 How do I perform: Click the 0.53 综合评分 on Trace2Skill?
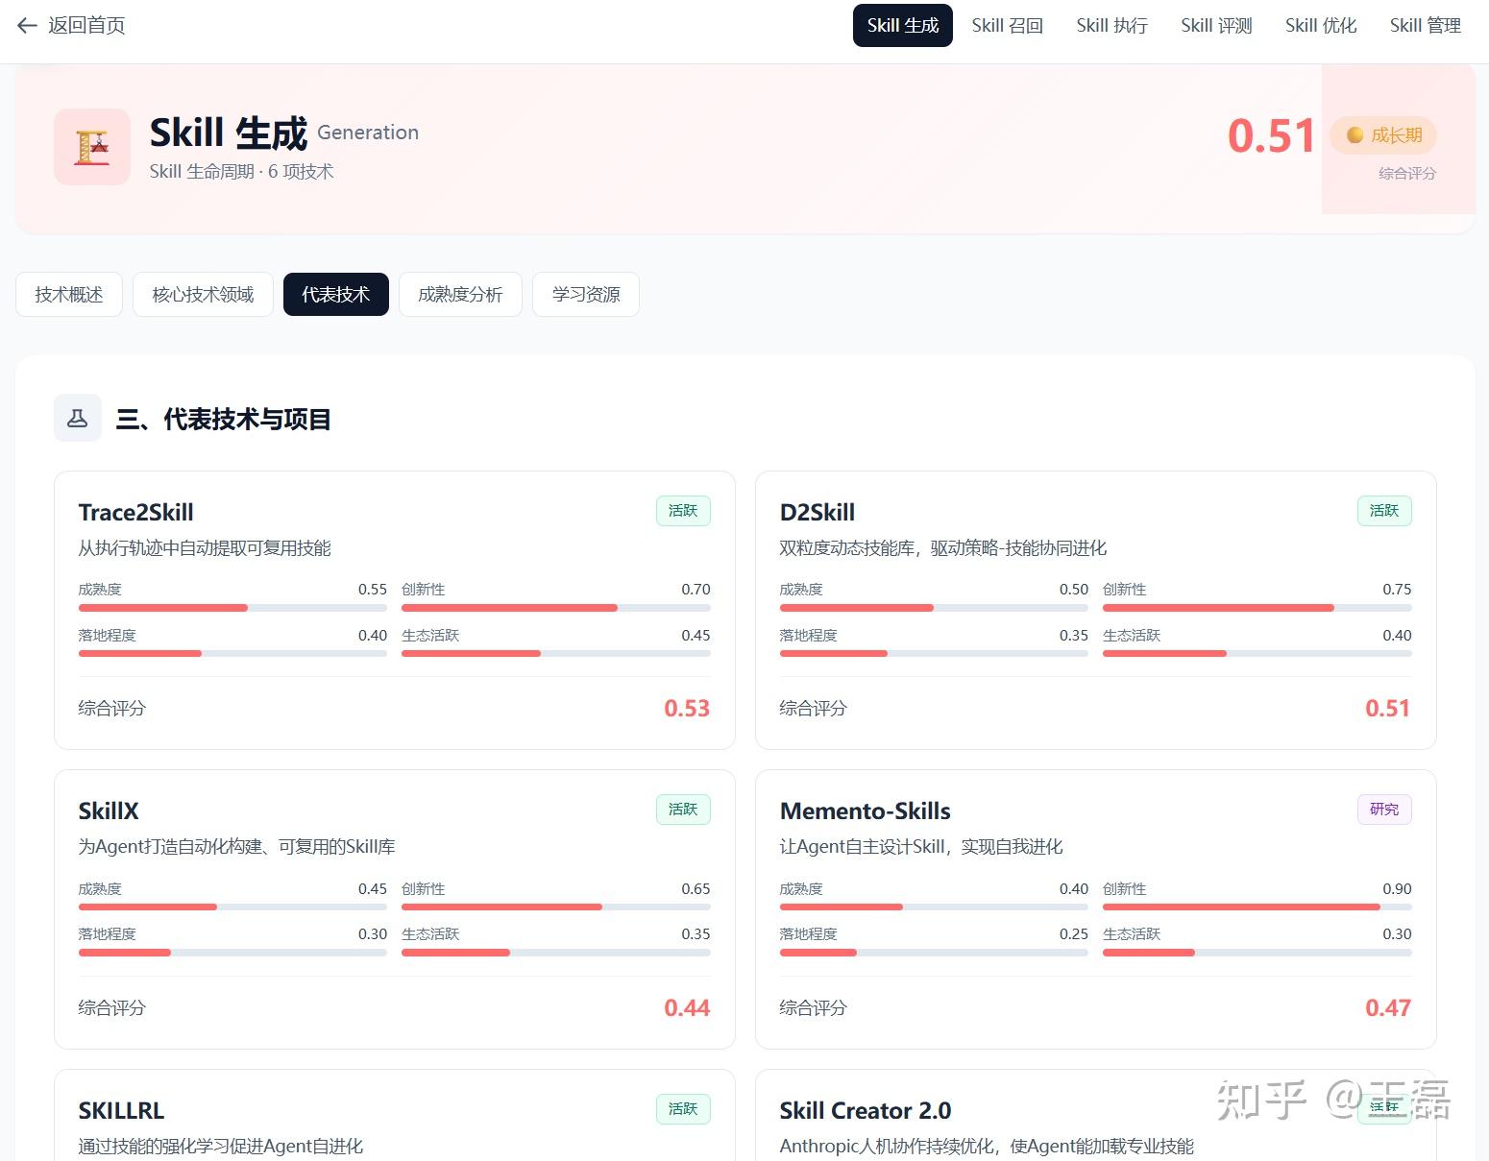(x=687, y=709)
